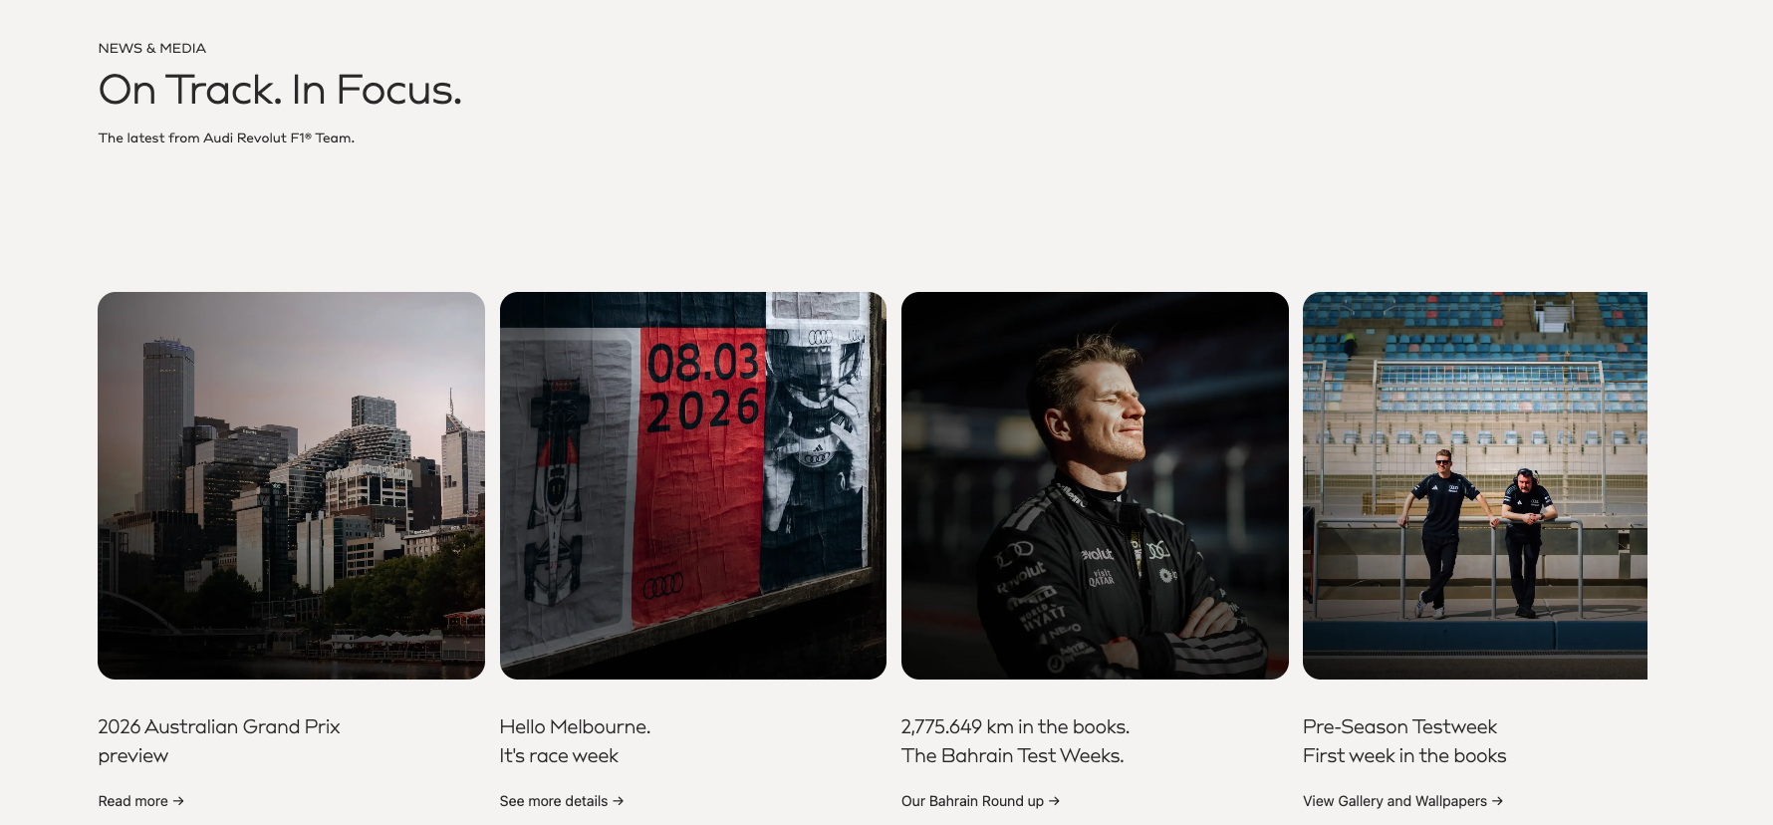Follow the Our Bahrain Round up link

(x=980, y=801)
